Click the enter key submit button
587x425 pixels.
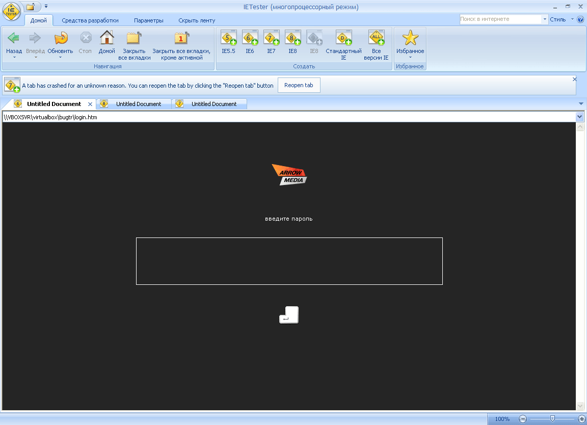[x=289, y=315]
